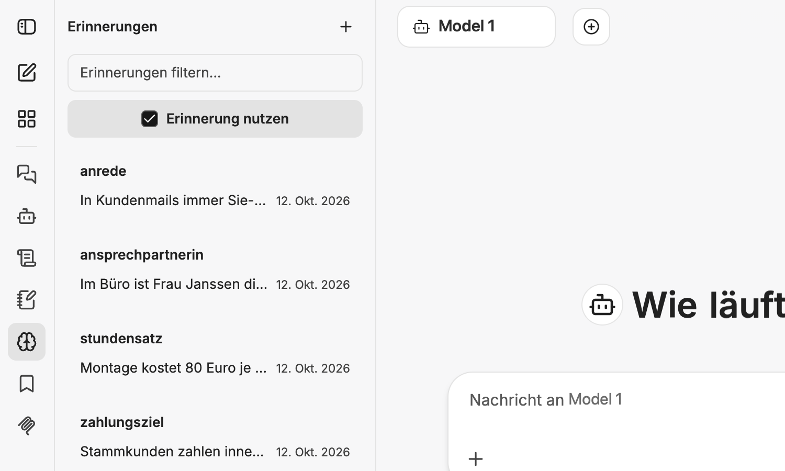This screenshot has height=471, width=785.
Task: Focus the Erinnerungen filtern search field
Action: [x=215, y=73]
